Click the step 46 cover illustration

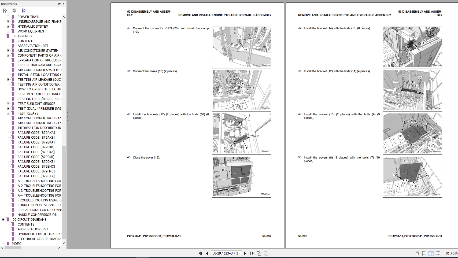coord(241,177)
